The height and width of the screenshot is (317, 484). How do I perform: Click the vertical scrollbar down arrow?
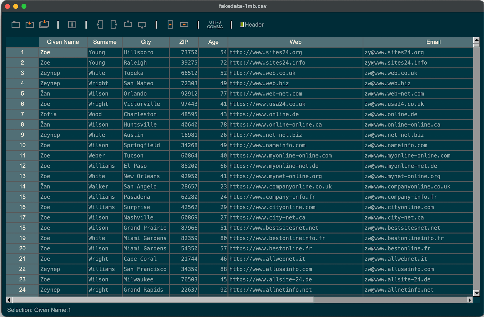tap(476, 293)
